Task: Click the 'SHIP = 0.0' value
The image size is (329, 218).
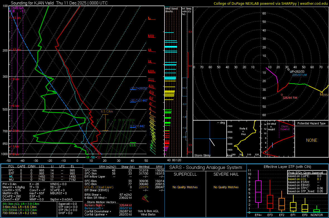Action: tap(65, 213)
